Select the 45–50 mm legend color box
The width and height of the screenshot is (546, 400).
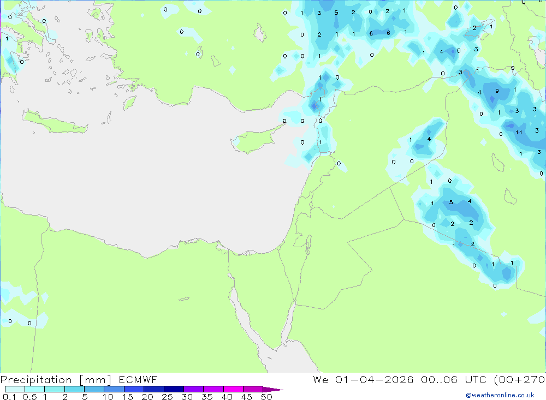point(253,389)
